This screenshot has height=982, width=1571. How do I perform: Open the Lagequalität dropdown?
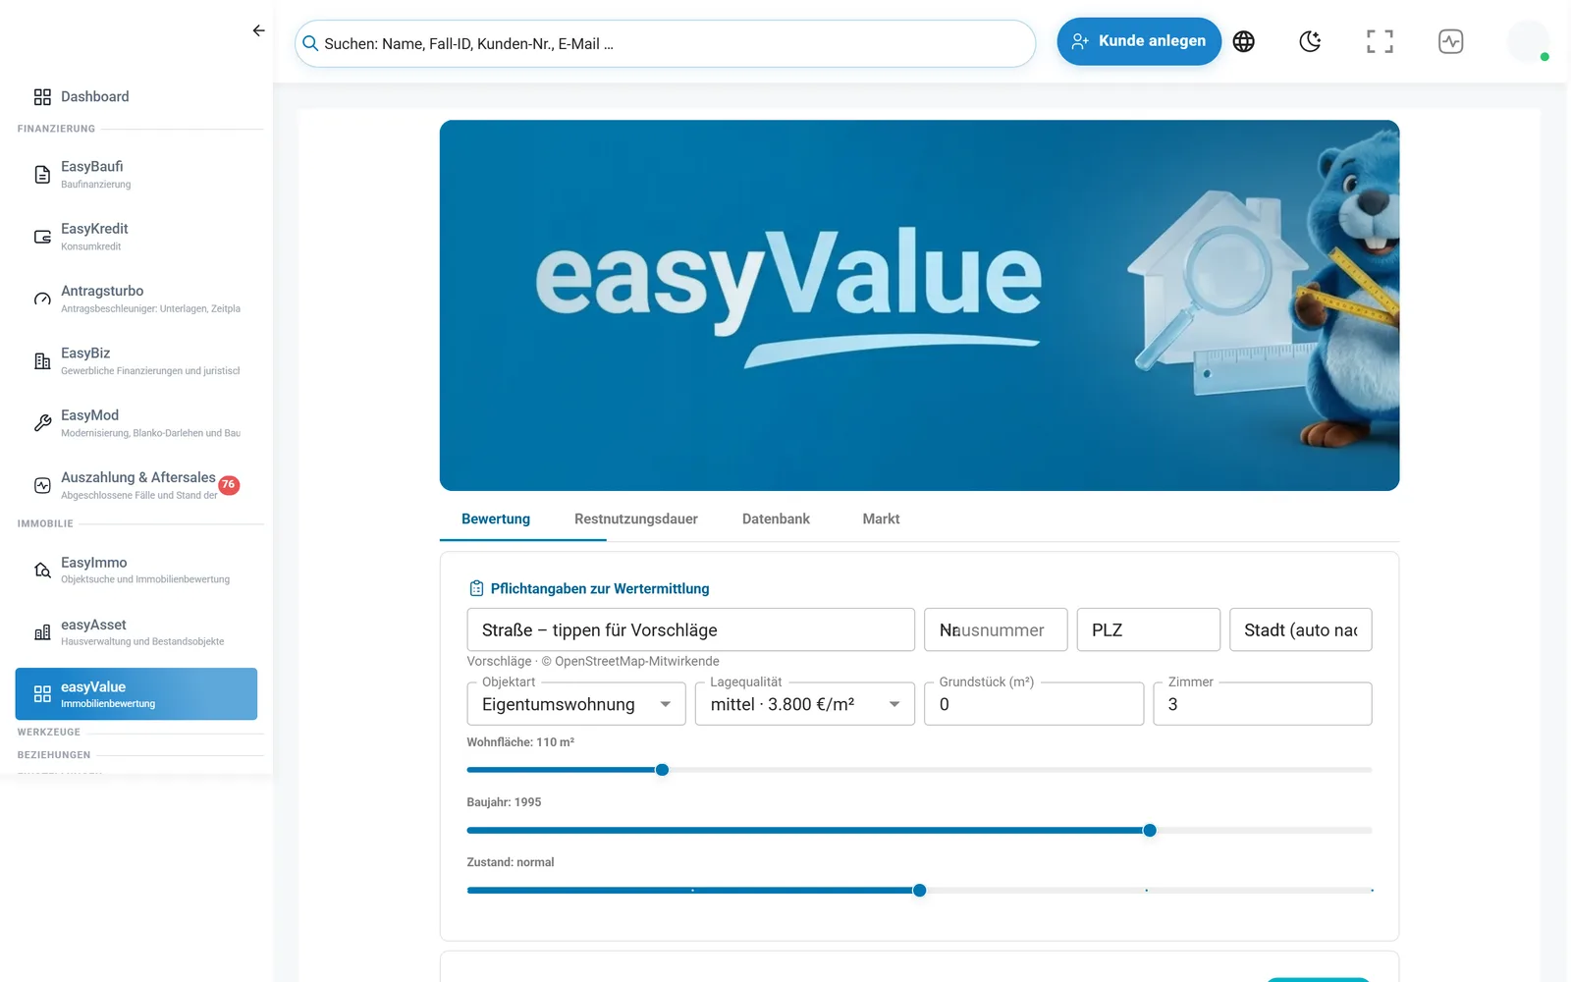click(805, 704)
